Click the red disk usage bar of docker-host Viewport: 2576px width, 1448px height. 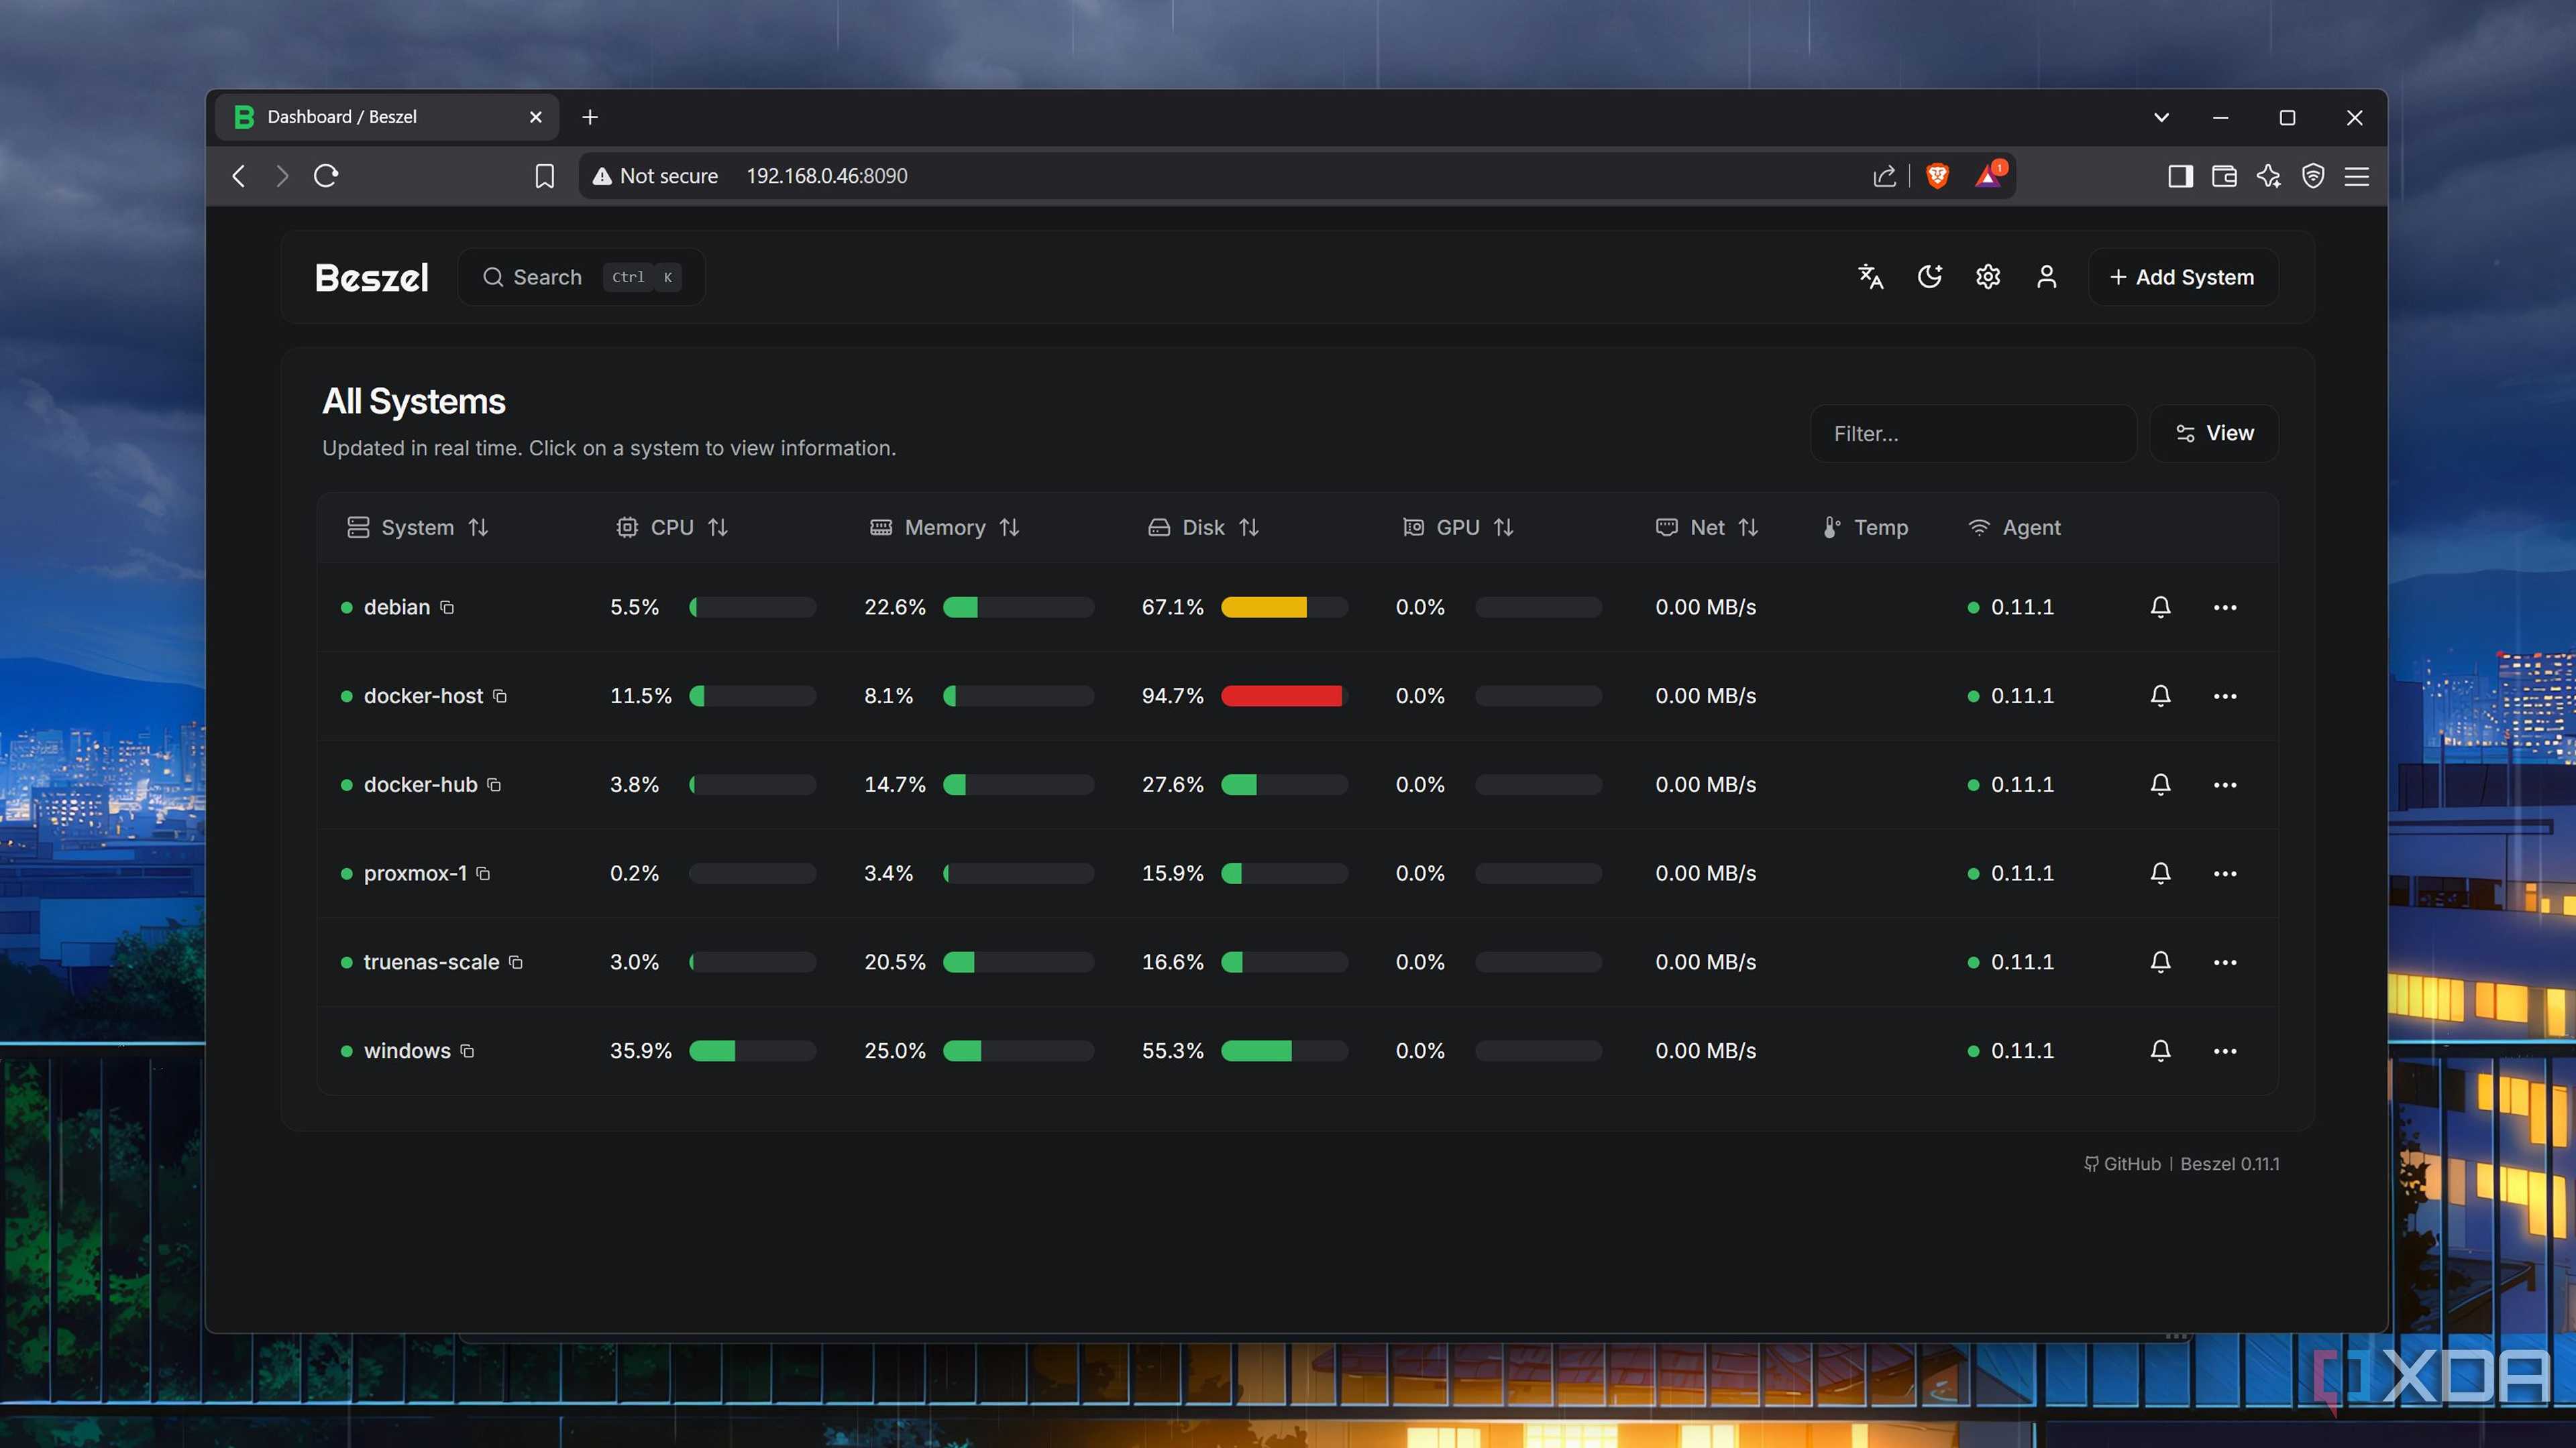(1283, 697)
